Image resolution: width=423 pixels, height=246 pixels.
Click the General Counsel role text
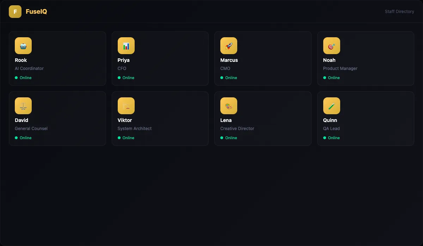(31, 129)
